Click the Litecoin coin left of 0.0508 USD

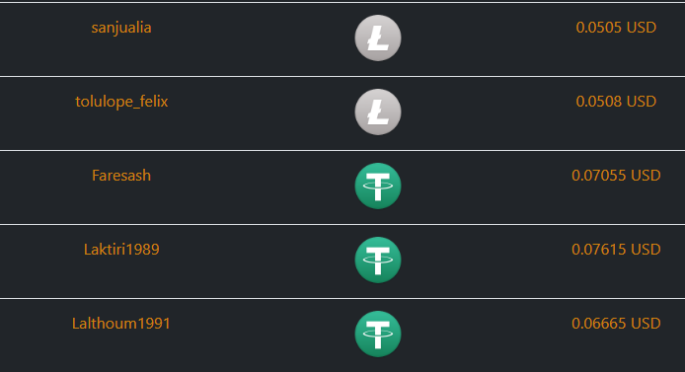[x=378, y=112]
